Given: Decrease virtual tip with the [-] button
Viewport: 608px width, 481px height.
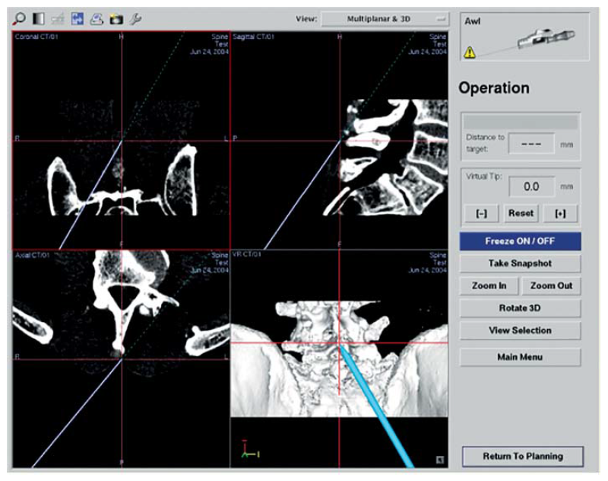Looking at the screenshot, I should point(481,214).
